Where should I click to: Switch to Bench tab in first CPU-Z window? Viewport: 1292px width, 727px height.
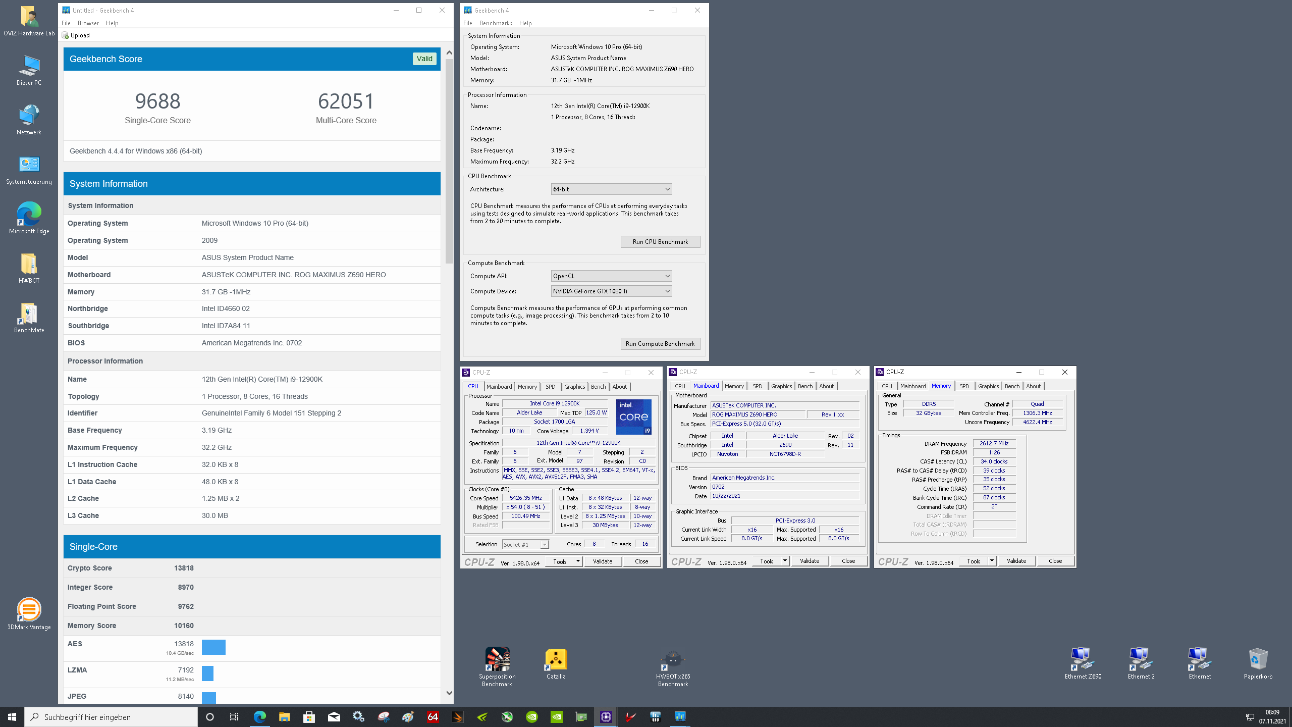point(598,387)
